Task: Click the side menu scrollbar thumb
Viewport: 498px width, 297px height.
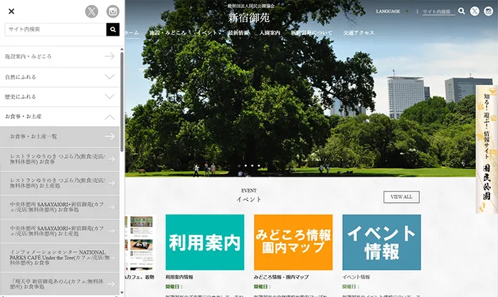Action: tap(122, 102)
